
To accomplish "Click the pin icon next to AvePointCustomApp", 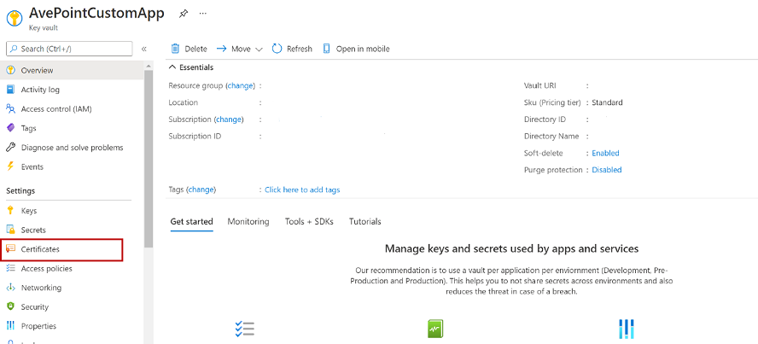I will click(x=184, y=15).
